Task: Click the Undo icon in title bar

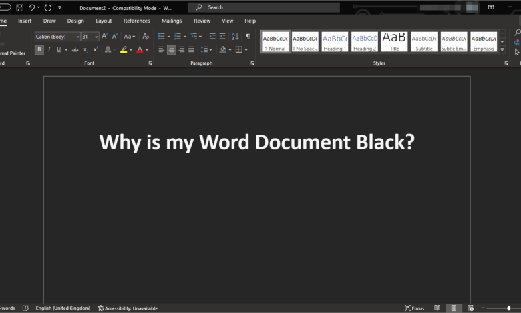Action: (x=31, y=7)
